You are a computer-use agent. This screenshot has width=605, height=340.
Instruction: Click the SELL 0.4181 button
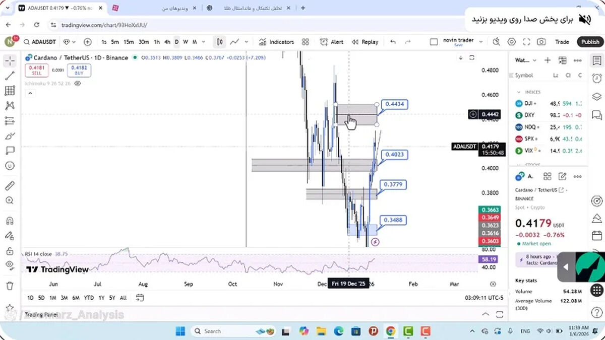36,70
